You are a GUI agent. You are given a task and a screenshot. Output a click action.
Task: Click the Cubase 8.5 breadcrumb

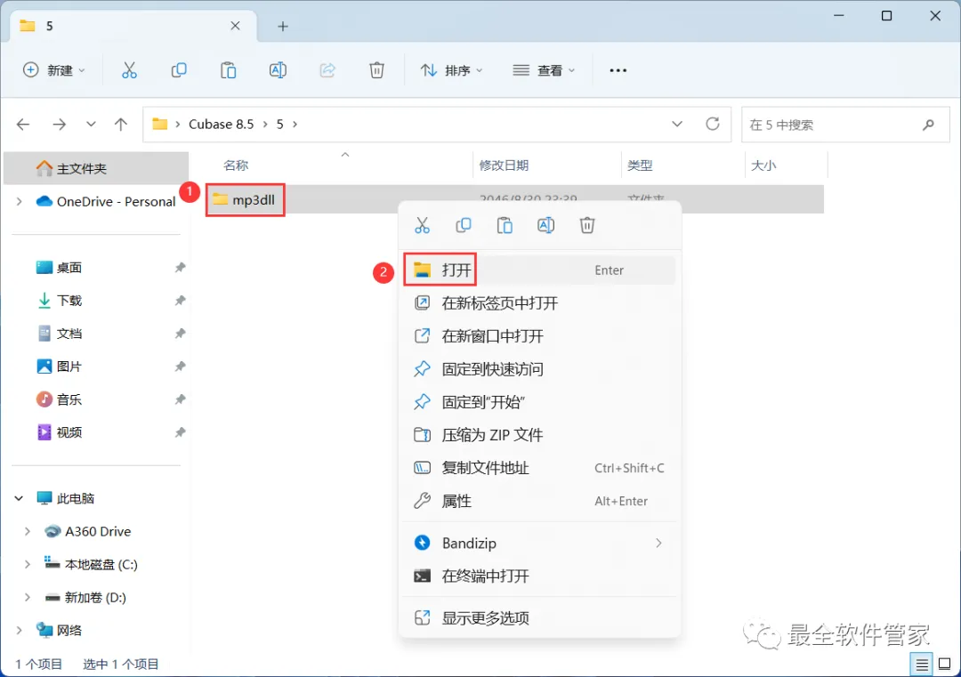tap(221, 125)
